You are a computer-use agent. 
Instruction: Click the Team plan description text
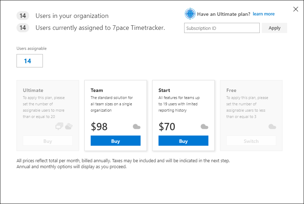click(x=112, y=104)
